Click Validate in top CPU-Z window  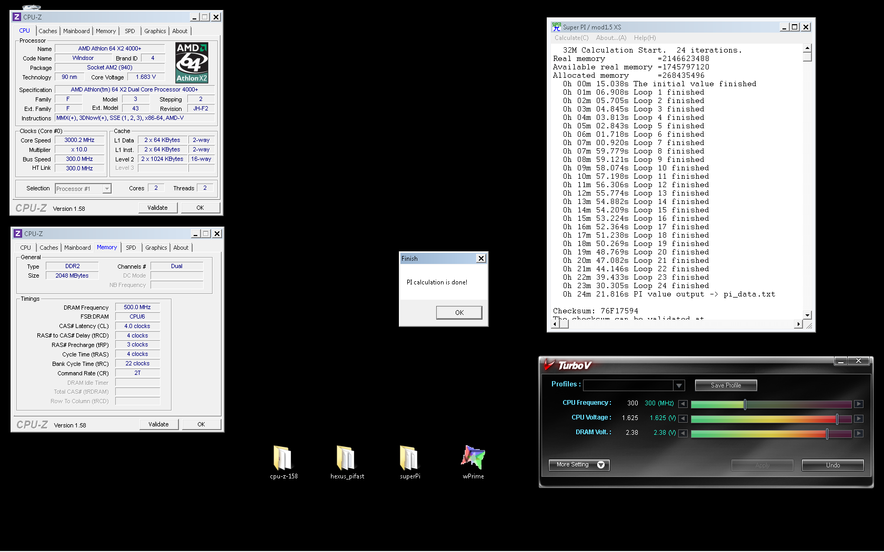tap(158, 208)
